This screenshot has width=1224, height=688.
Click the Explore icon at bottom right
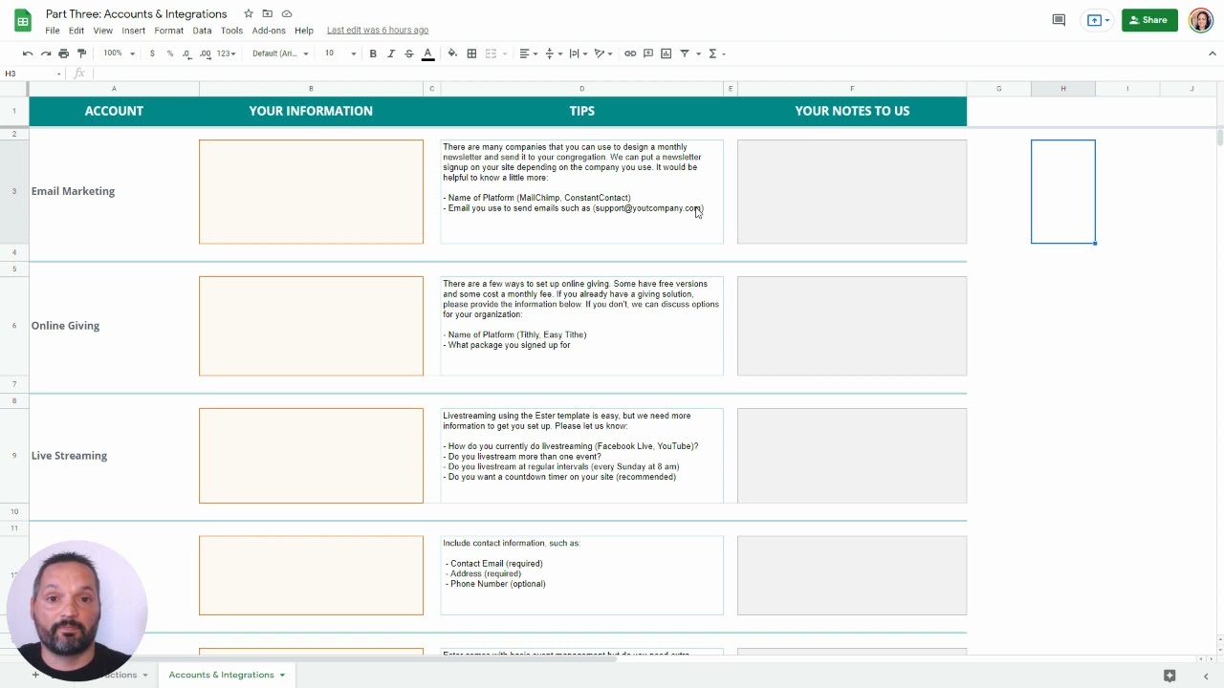[1169, 676]
